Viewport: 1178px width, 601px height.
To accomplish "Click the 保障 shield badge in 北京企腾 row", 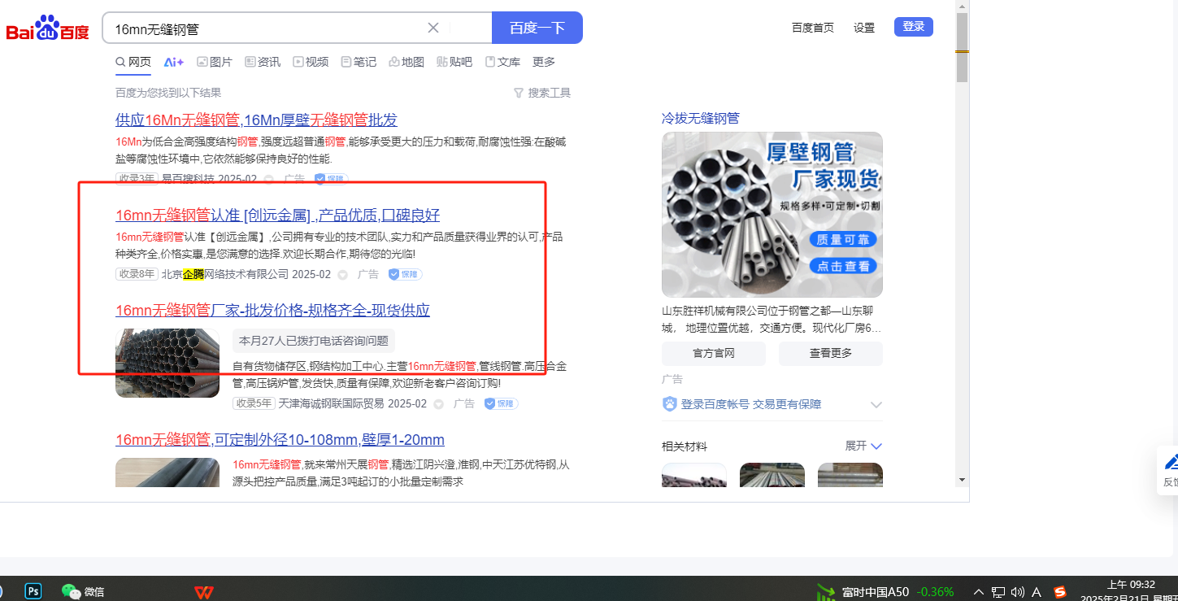I will pos(405,275).
